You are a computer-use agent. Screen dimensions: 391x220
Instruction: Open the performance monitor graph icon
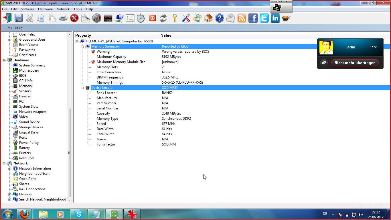tap(108, 18)
